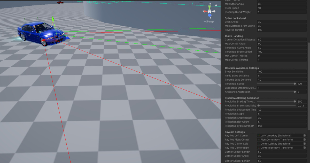Adjust the Predictive Braking Threshold slider handle
Screen dimensions: 310x163
[x=295, y=102]
